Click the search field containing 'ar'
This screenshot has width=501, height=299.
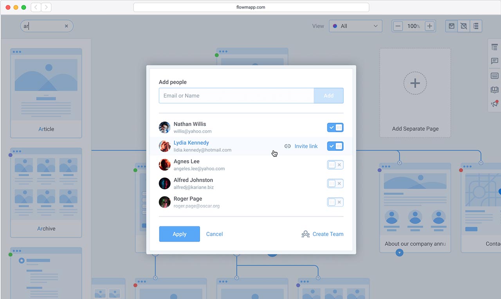click(47, 26)
